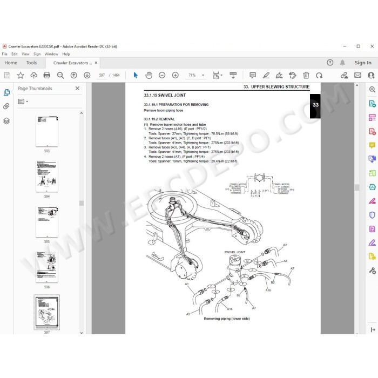This screenshot has width=378, height=378.
Task: Select page 597 thumbnail
Action: click(47, 312)
